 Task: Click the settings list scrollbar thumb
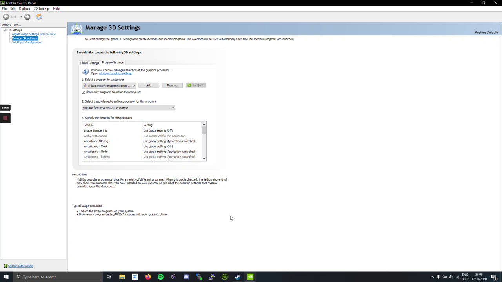(x=204, y=131)
